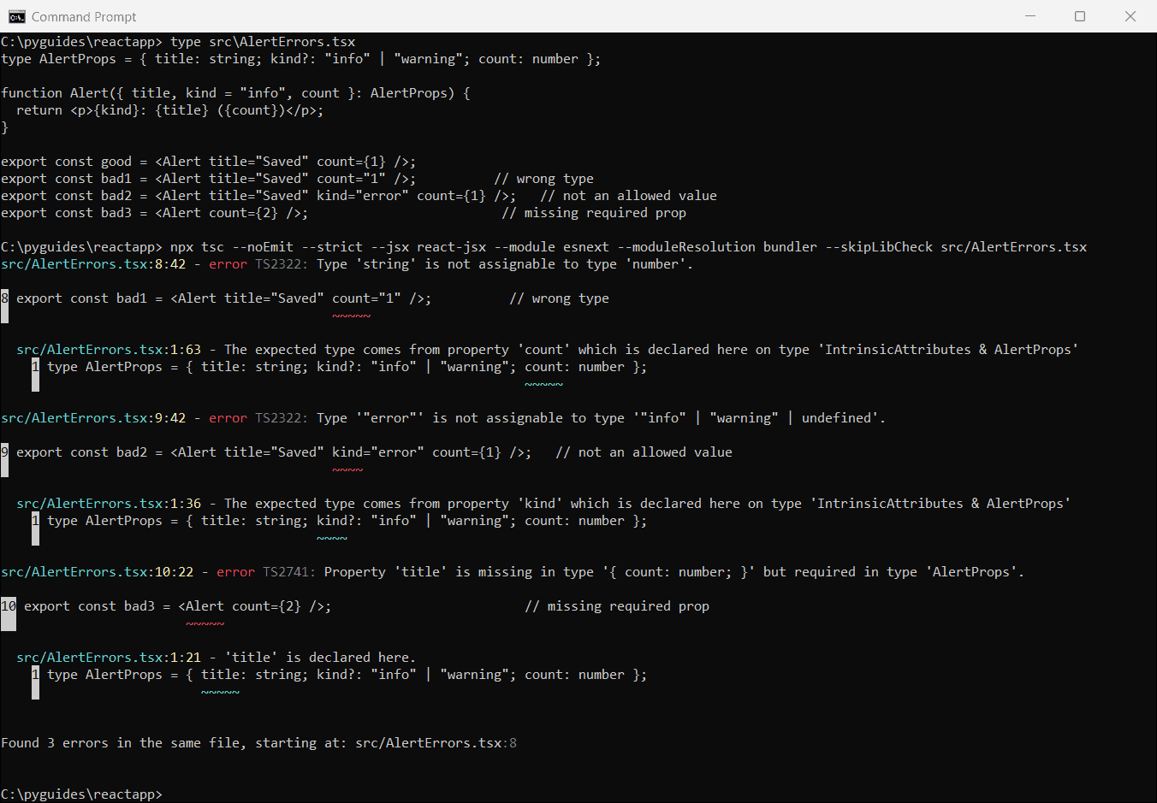Click the '// wrong type' comment in file listing
Screen dimensions: 1157x803
(543, 179)
